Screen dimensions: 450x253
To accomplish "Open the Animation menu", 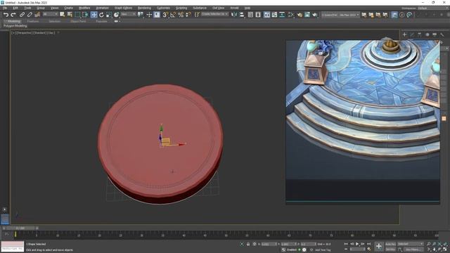I will [x=102, y=8].
